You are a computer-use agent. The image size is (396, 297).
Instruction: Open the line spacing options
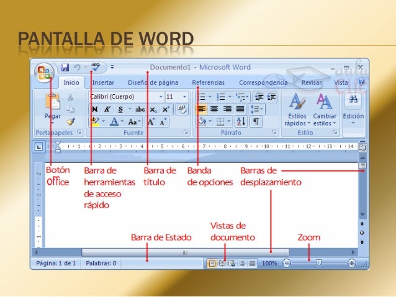coord(256,109)
